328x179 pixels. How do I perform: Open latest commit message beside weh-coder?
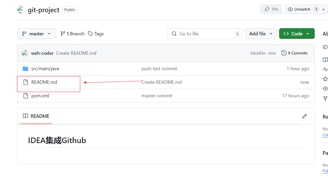coord(76,53)
